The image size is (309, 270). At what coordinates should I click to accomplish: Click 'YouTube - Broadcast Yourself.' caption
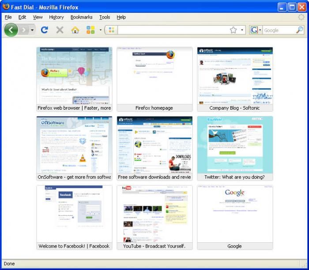154,246
